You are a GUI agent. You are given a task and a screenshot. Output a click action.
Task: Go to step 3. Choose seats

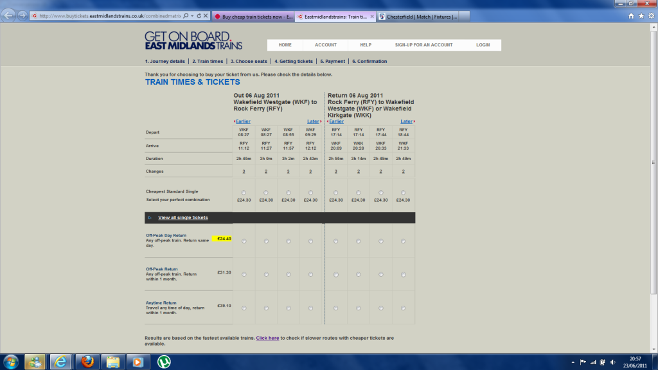tap(249, 61)
